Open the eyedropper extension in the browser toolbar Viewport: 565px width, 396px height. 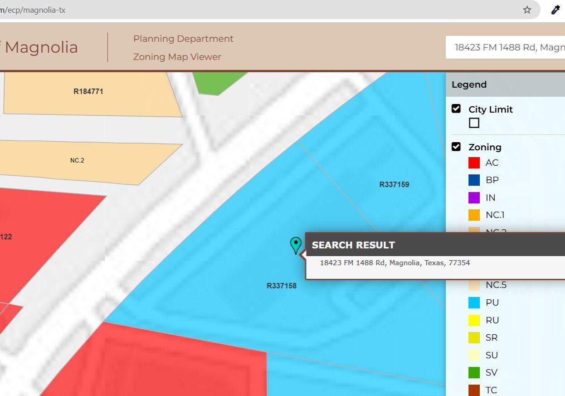pyautogui.click(x=555, y=10)
